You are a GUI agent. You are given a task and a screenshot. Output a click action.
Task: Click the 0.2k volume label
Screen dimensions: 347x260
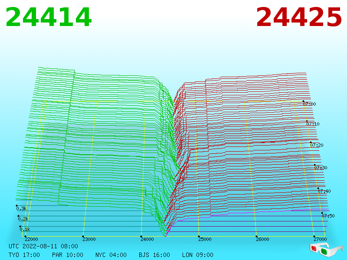pos(23,219)
